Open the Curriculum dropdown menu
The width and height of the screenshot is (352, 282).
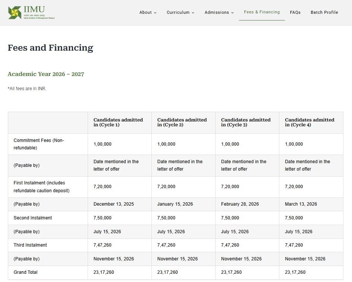[x=180, y=12]
